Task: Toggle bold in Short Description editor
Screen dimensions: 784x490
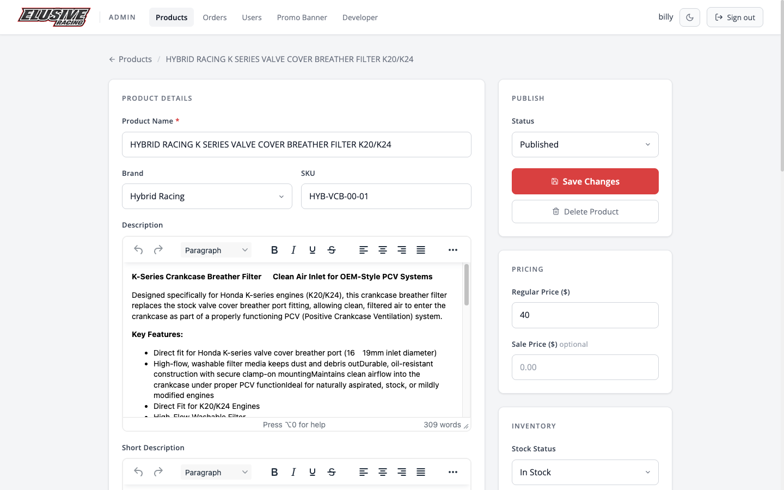Action: point(274,472)
